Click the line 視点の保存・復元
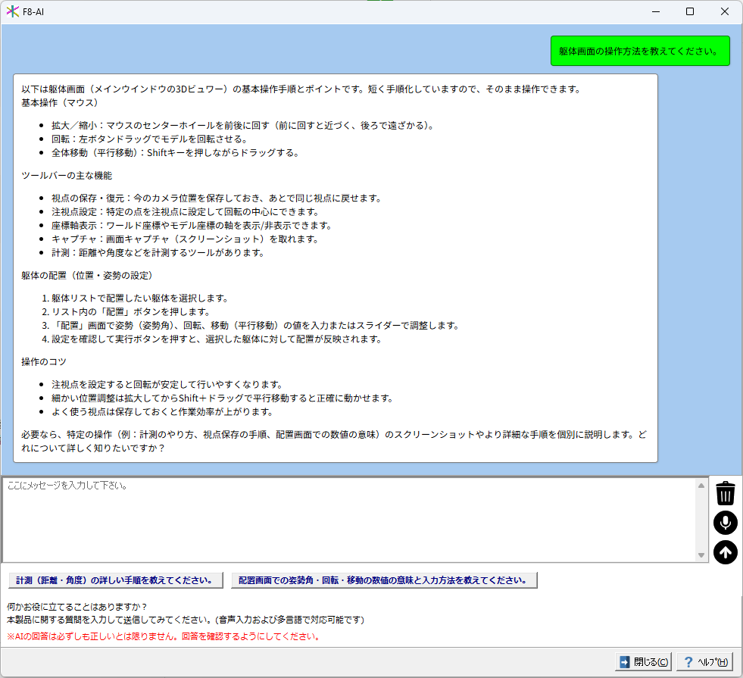Screen dimensions: 743x678 click(217, 198)
